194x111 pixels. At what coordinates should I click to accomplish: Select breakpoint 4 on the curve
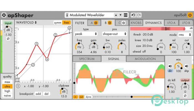click(47, 59)
